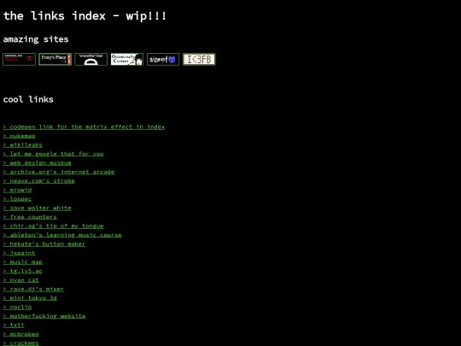Open the wikileaks link

pyautogui.click(x=23, y=144)
